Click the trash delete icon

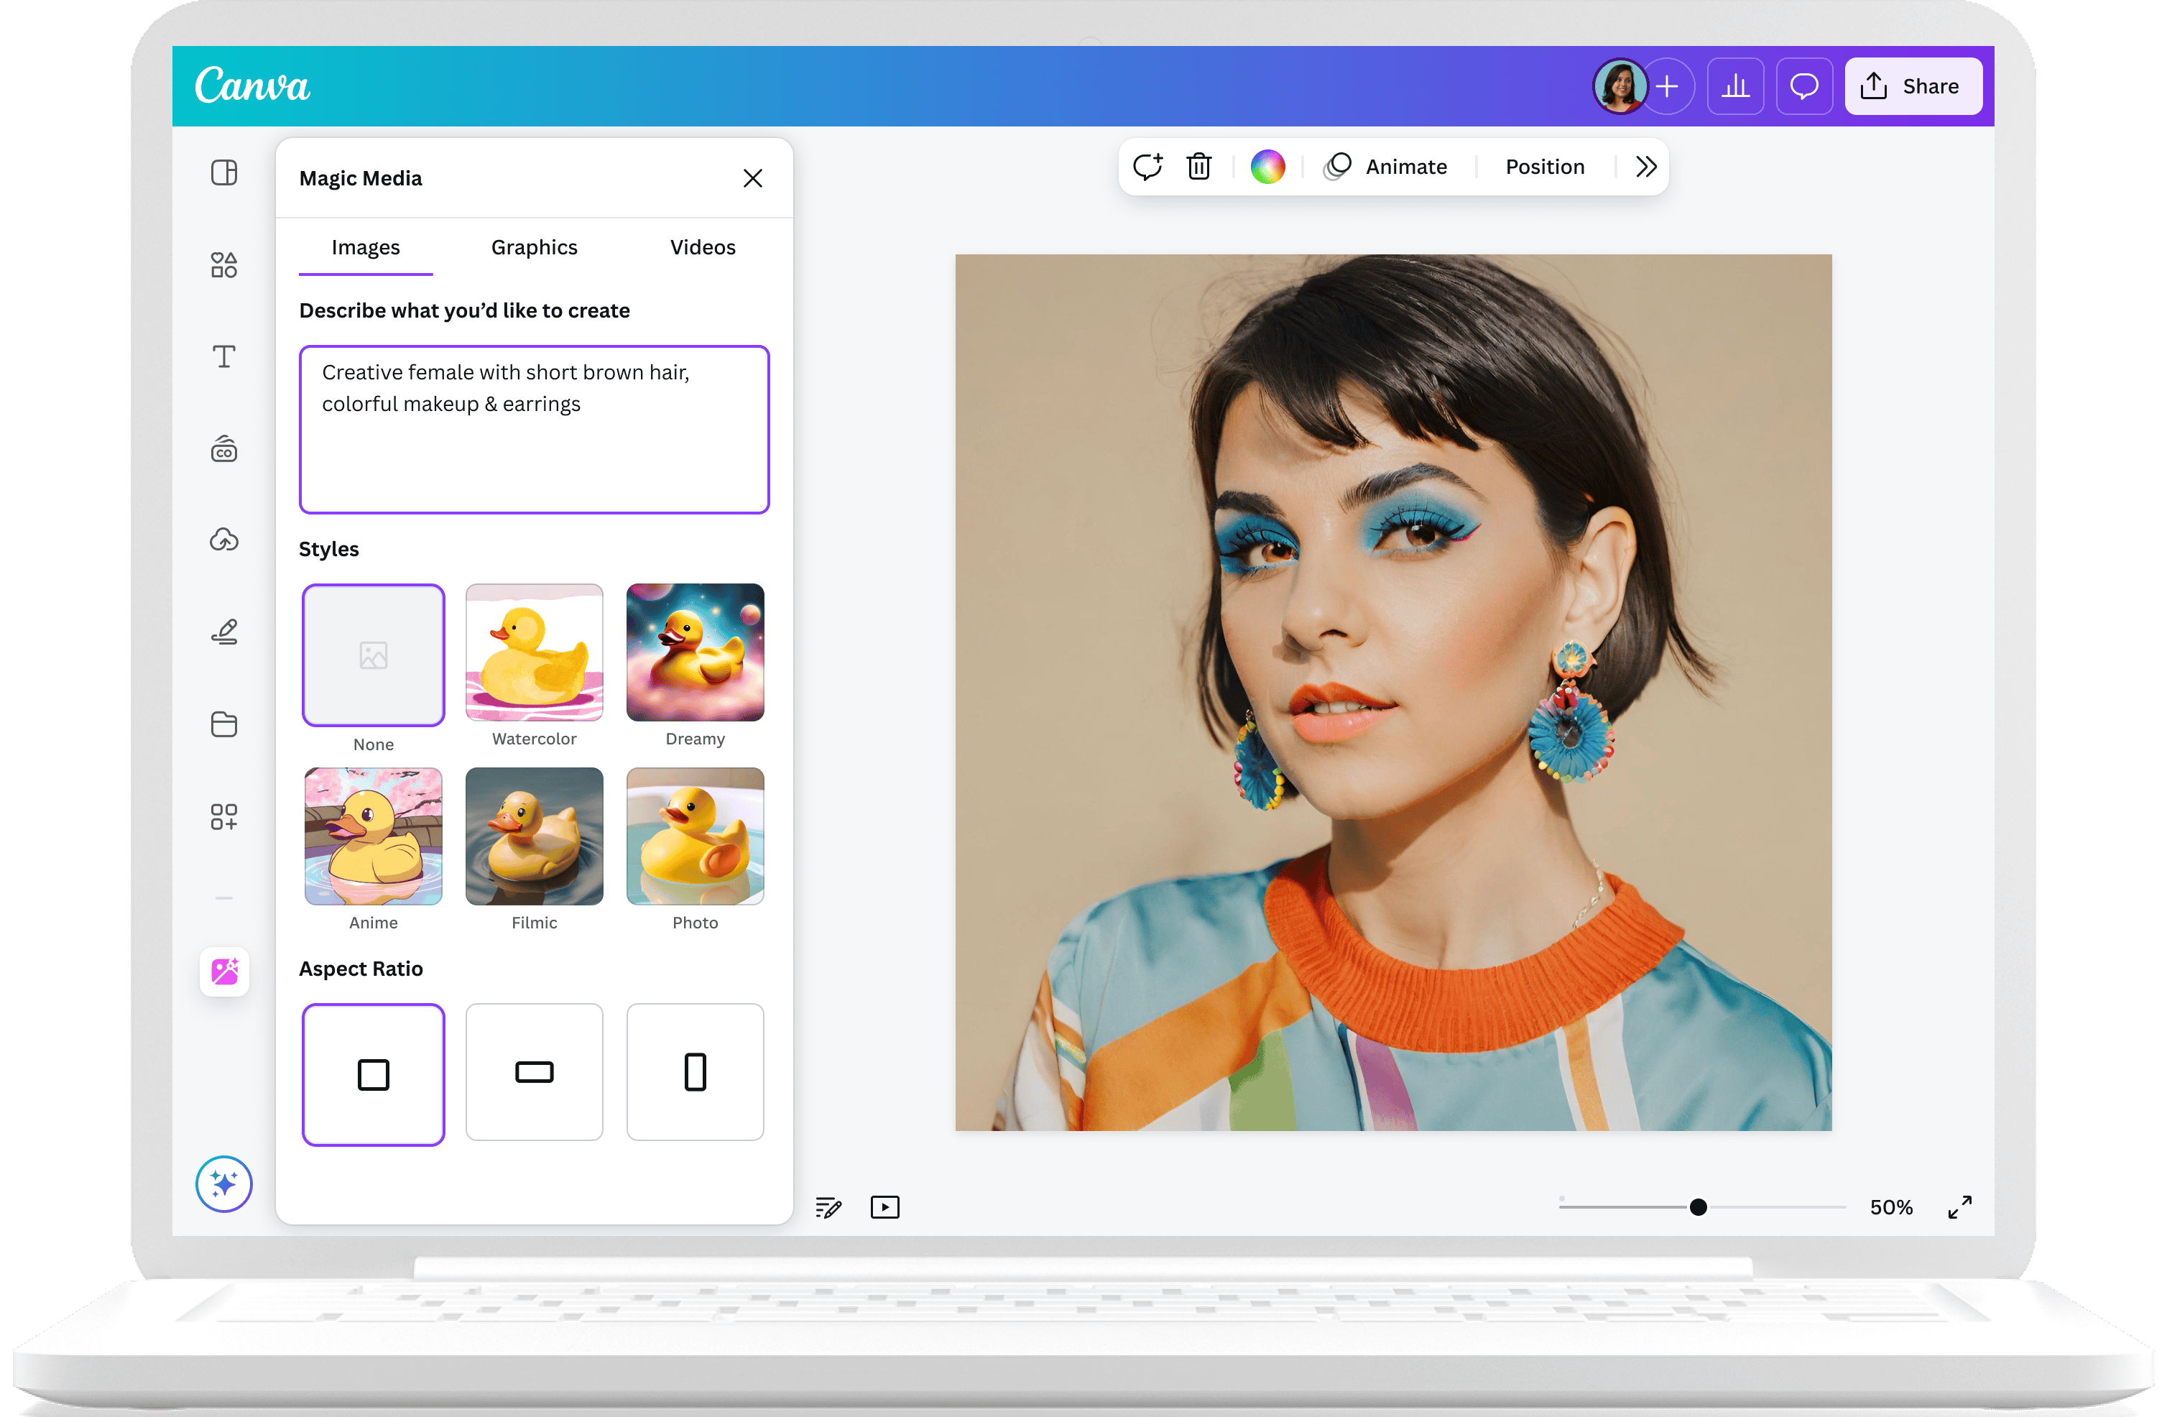coord(1198,167)
